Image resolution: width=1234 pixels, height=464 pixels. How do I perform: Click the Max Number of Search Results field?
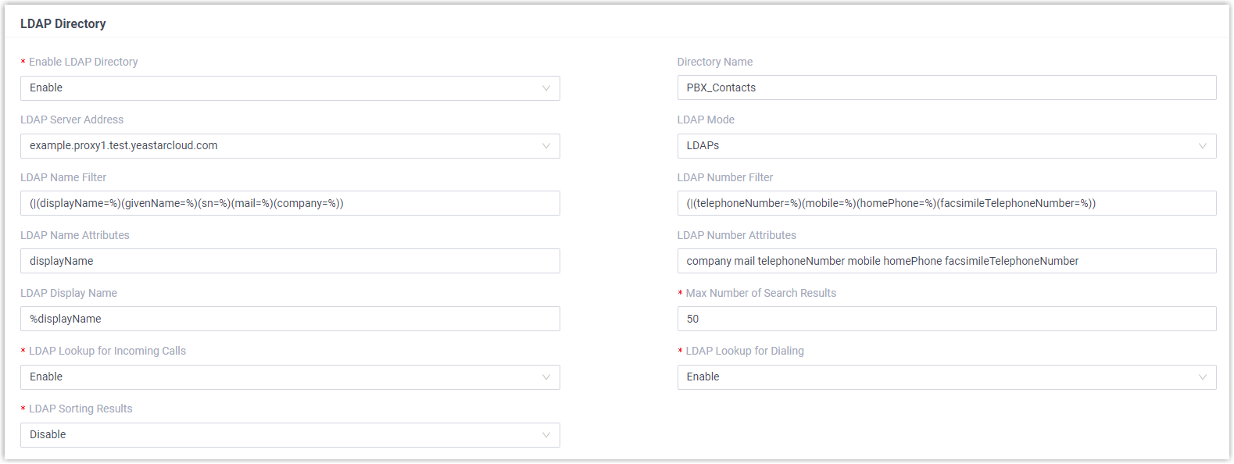coord(946,319)
